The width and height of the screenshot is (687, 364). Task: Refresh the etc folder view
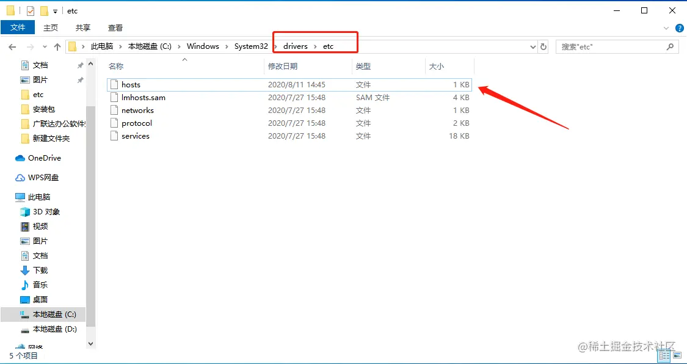[x=543, y=46]
